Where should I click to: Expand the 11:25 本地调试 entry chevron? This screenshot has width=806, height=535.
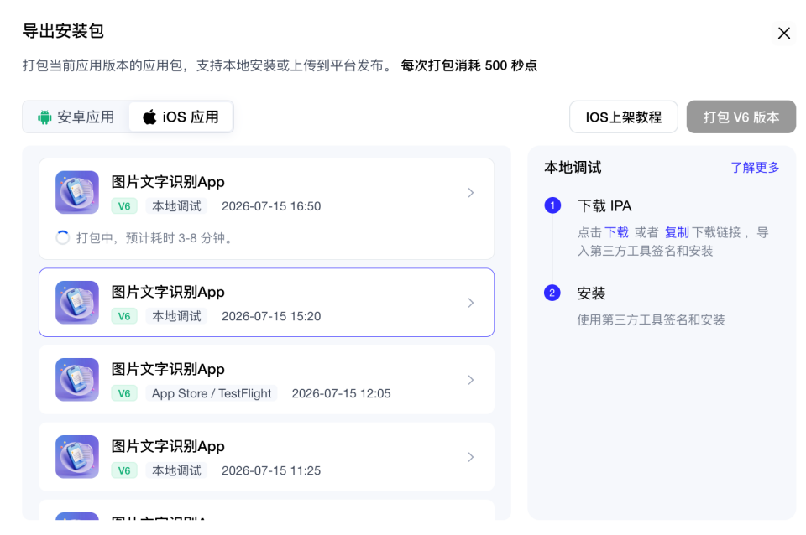(471, 457)
